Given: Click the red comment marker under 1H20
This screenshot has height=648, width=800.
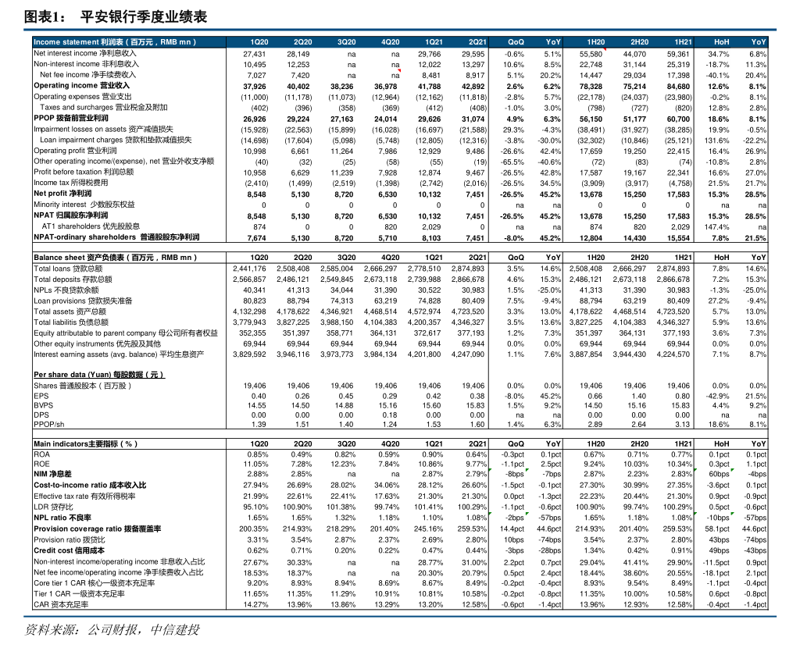Looking at the screenshot, I should [x=604, y=50].
